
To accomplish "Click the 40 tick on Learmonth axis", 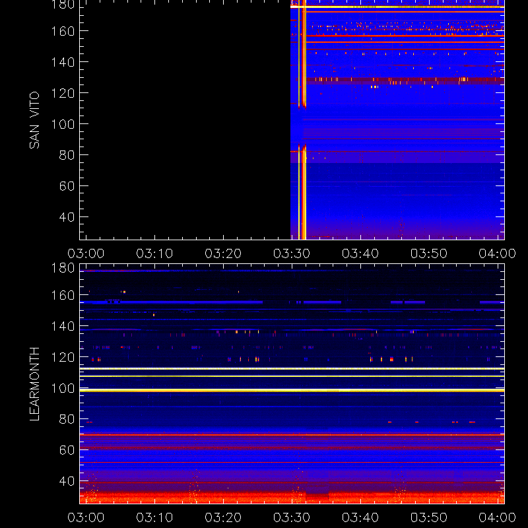I will click(x=67, y=481).
